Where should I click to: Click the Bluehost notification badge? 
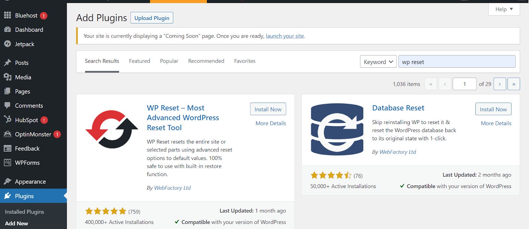[44, 16]
